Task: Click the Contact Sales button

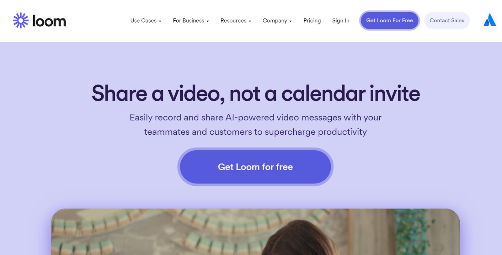Action: coord(447,20)
